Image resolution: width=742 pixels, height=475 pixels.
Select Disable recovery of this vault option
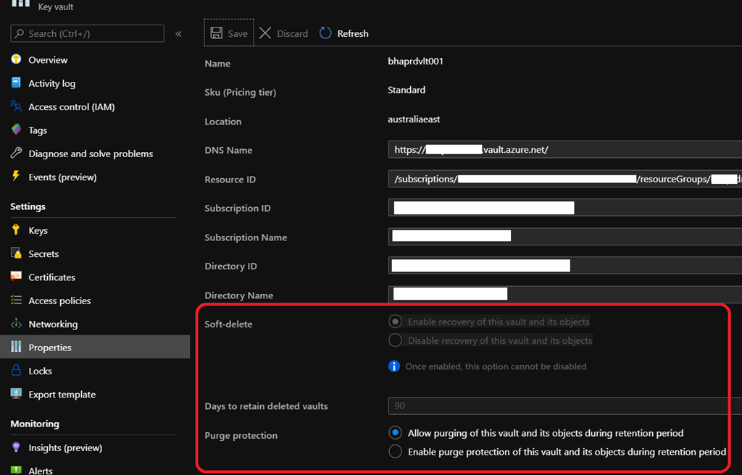pos(395,340)
